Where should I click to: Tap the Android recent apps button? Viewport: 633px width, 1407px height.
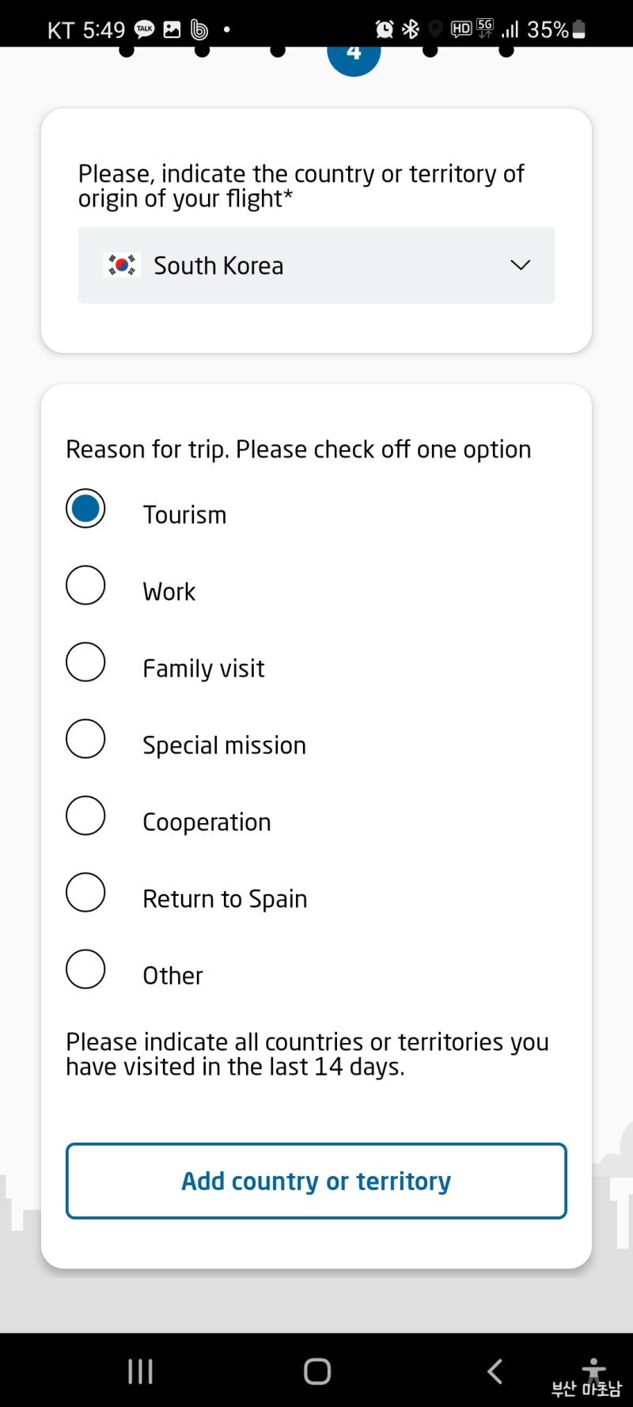point(140,1371)
